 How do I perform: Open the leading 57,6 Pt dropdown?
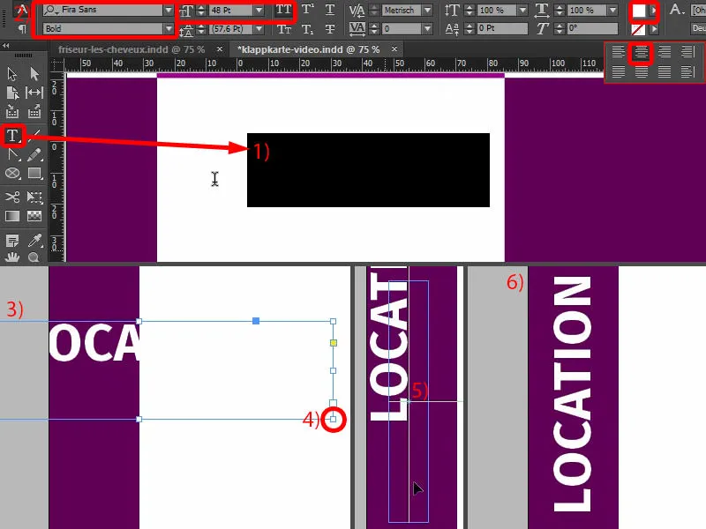(x=259, y=29)
